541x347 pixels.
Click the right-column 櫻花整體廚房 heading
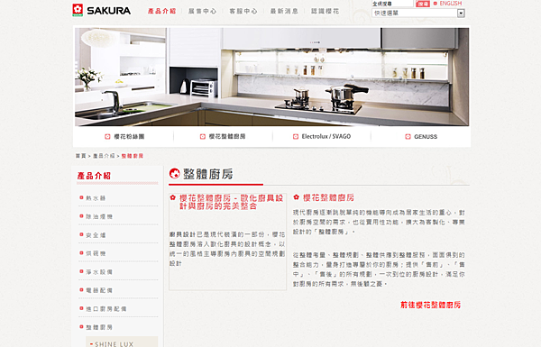pos(328,197)
